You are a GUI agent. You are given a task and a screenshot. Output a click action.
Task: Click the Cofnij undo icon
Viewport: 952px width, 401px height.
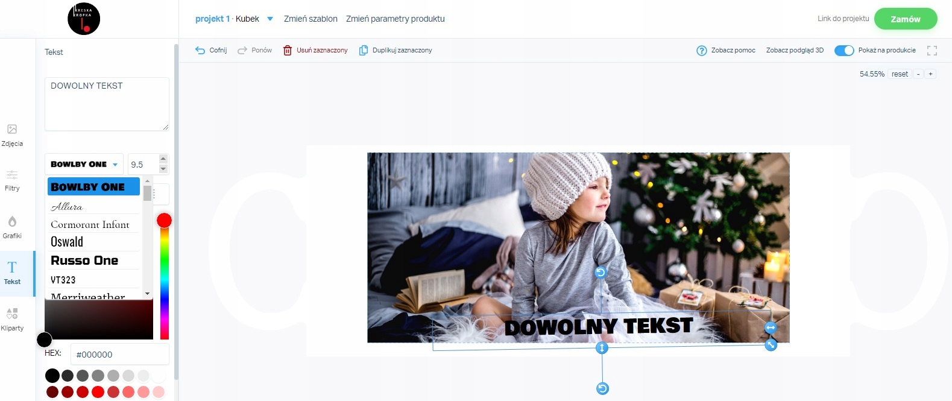(x=200, y=51)
